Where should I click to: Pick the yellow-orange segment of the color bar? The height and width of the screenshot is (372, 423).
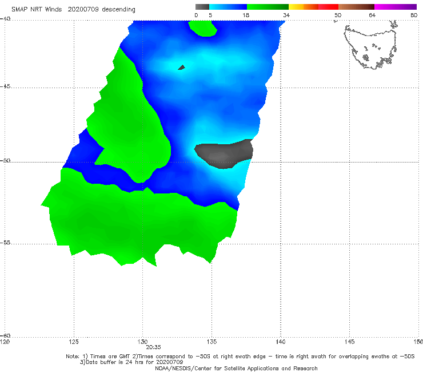[x=304, y=7]
